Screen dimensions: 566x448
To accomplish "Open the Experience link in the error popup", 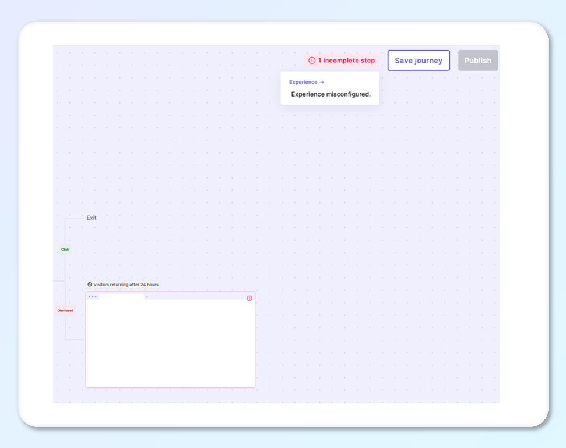I will (306, 82).
